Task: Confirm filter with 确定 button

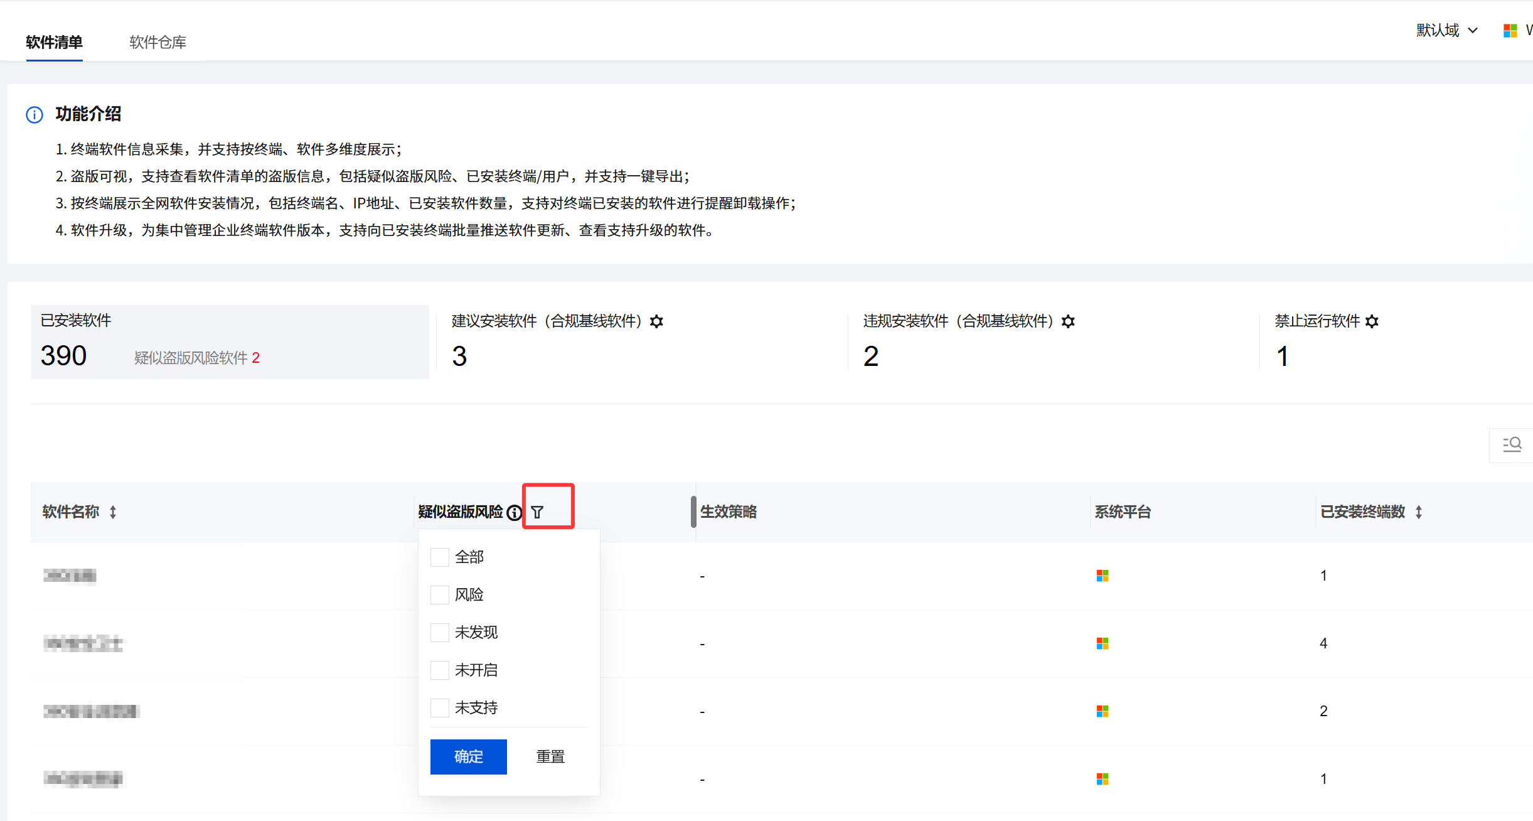Action: pyautogui.click(x=468, y=756)
